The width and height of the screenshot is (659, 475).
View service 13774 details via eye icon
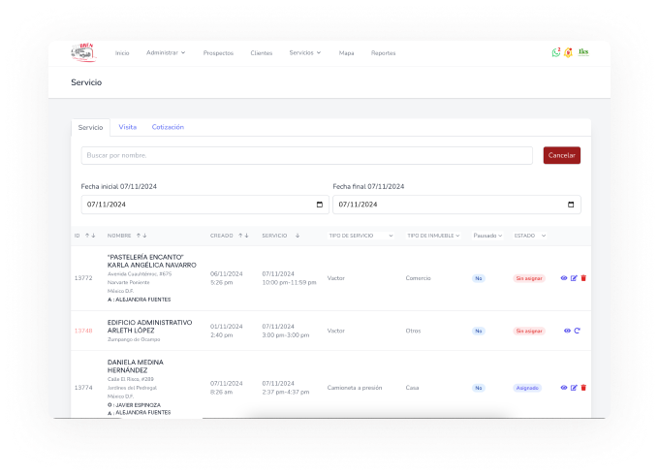[564, 388]
